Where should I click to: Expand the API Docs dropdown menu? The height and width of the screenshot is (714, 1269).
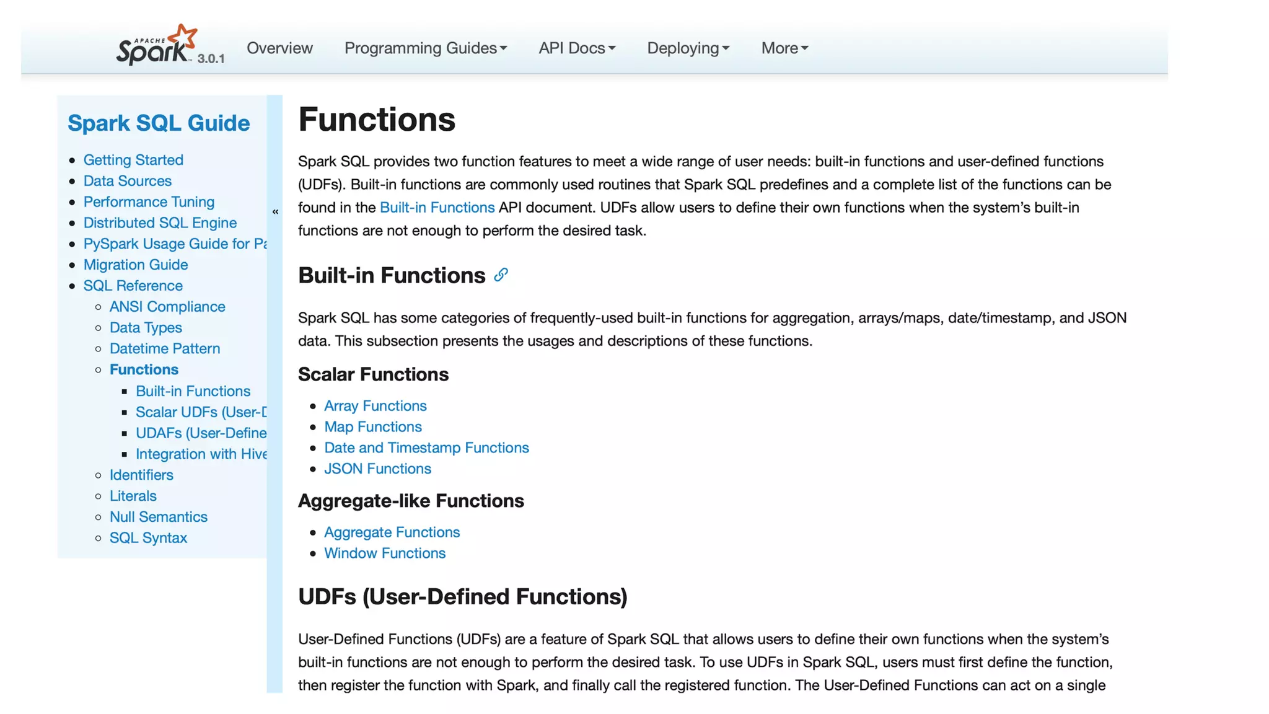(577, 48)
